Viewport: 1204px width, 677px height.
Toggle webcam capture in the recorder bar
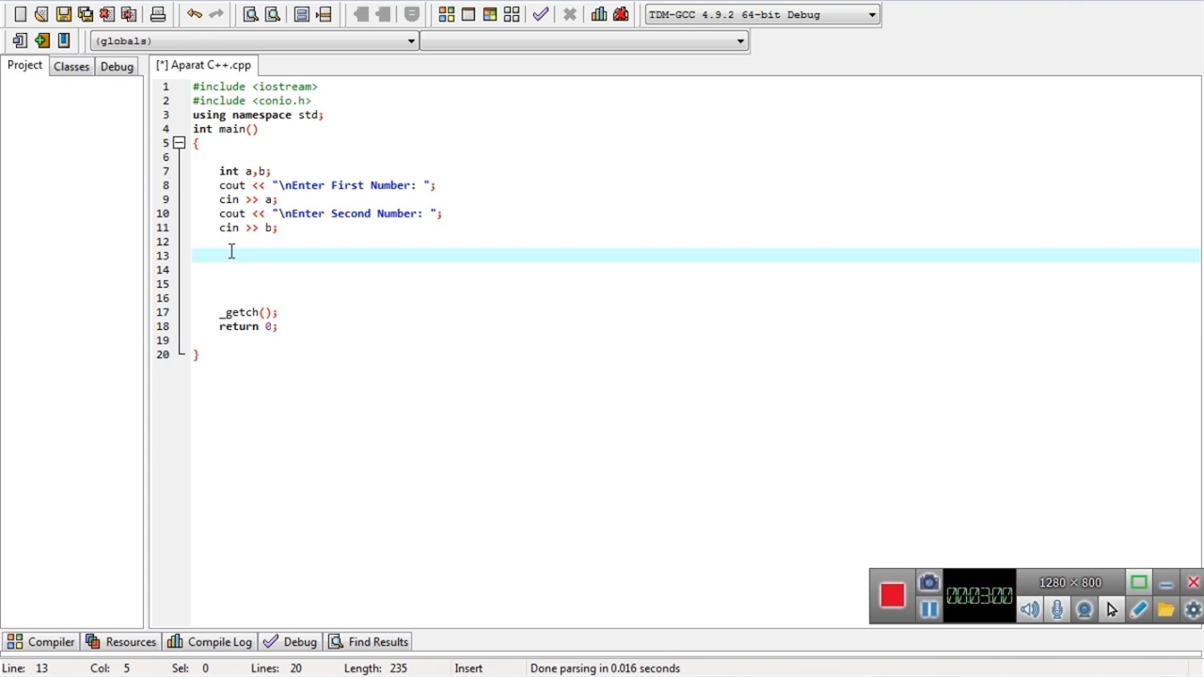pyautogui.click(x=1085, y=610)
